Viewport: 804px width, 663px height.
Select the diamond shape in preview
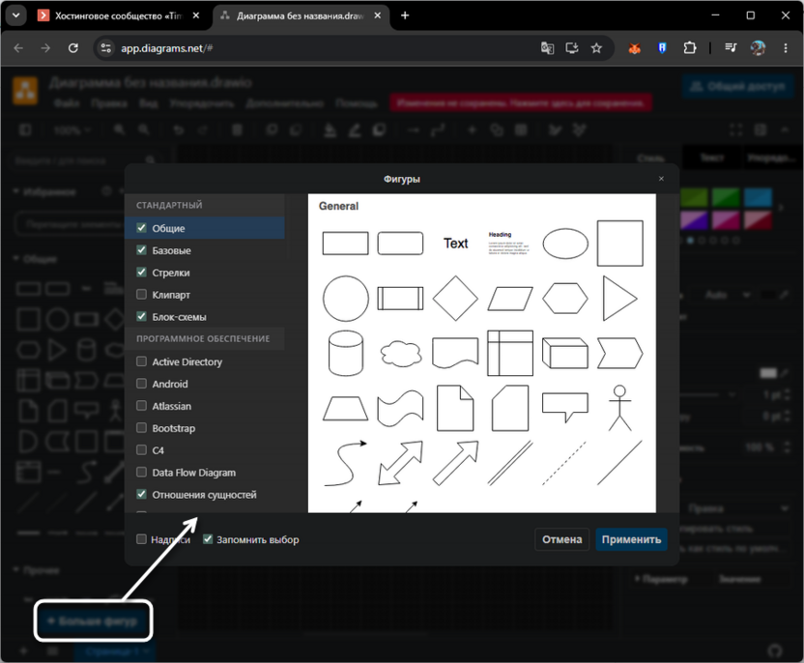coord(455,299)
